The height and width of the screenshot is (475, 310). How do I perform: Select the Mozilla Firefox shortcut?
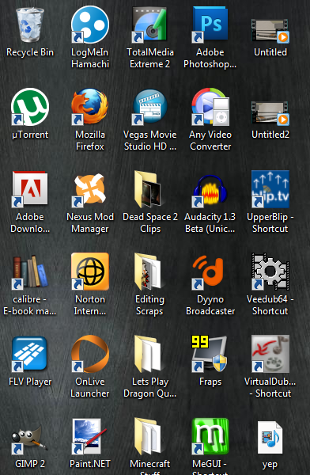[x=90, y=107]
